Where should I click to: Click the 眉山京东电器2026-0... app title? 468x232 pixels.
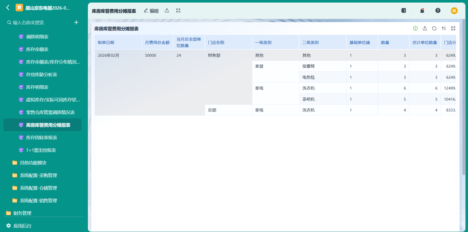pos(48,8)
